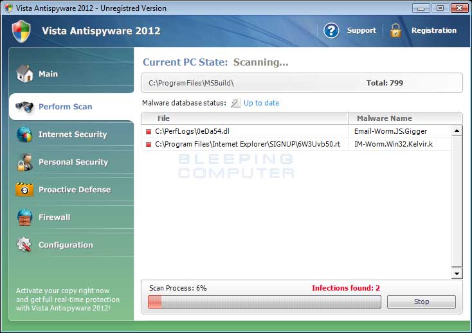472x333 pixels.
Task: Open the Firewall section
Action: pos(71,217)
